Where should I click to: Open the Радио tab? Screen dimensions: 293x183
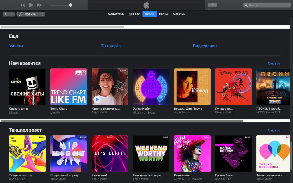[163, 14]
